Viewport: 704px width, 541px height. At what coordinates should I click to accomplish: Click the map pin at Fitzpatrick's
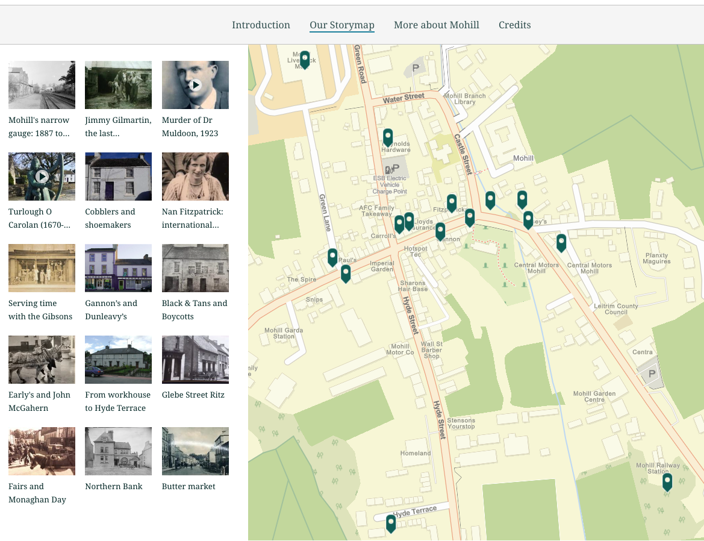coord(452,202)
